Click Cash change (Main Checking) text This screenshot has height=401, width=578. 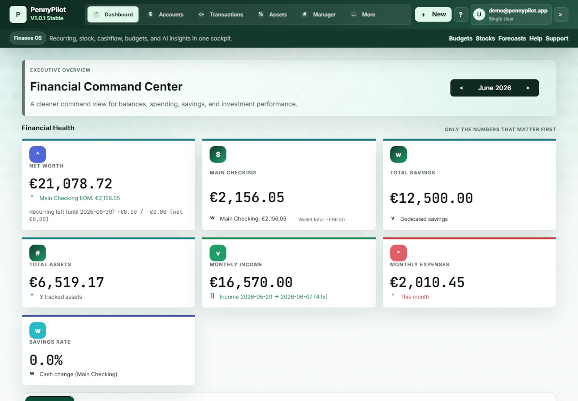(78, 374)
